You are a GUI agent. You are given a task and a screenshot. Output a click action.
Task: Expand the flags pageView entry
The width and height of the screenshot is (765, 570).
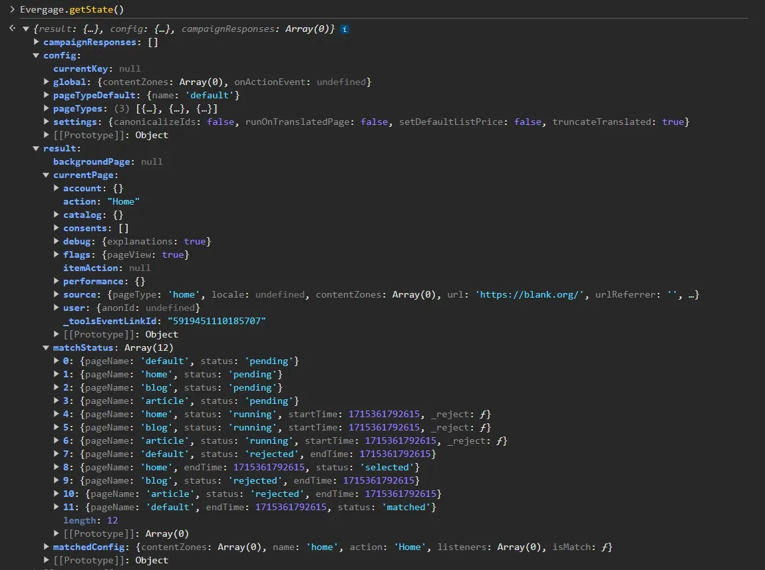(57, 255)
